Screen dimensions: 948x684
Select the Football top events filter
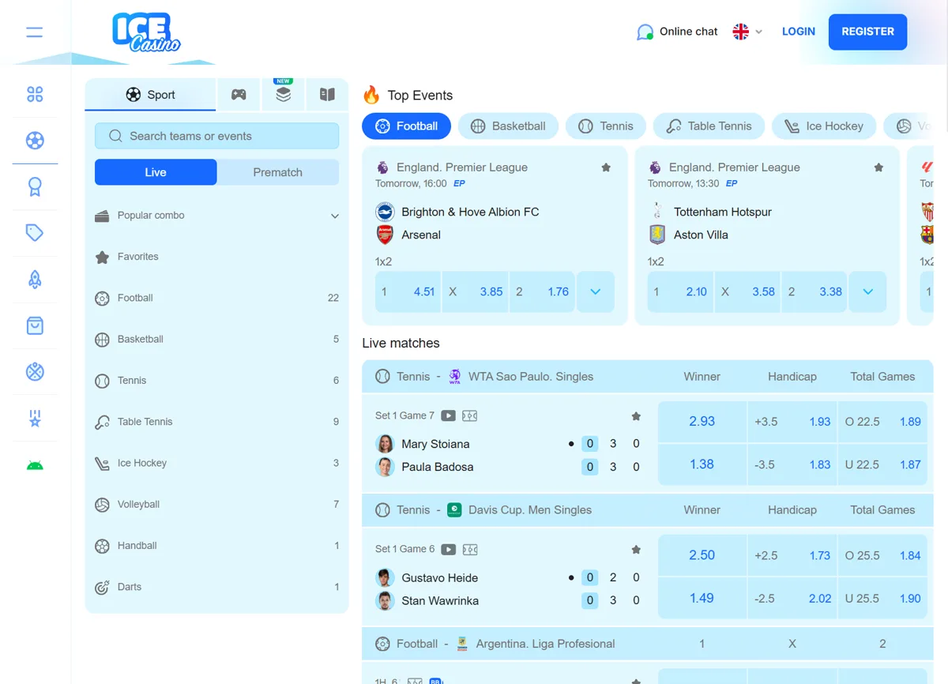pos(406,126)
